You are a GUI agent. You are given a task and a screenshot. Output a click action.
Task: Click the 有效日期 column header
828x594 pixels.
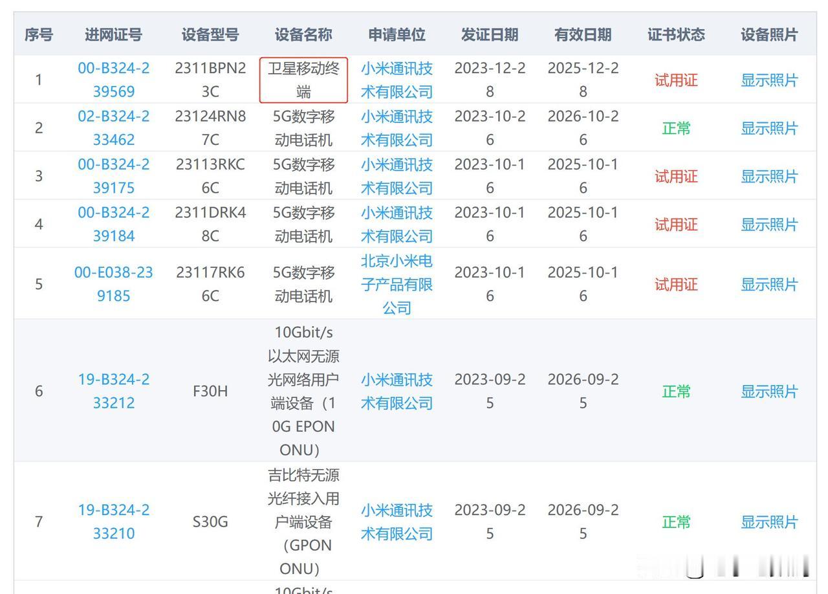pos(583,34)
